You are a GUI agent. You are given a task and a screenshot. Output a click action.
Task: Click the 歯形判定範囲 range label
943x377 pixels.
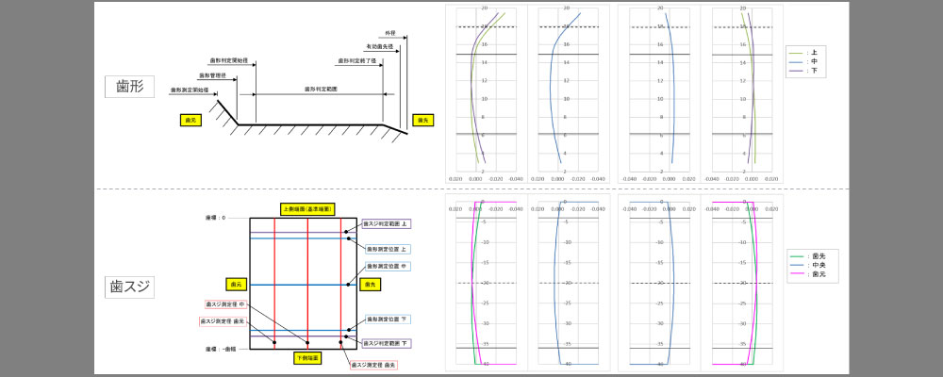pyautogui.click(x=321, y=89)
